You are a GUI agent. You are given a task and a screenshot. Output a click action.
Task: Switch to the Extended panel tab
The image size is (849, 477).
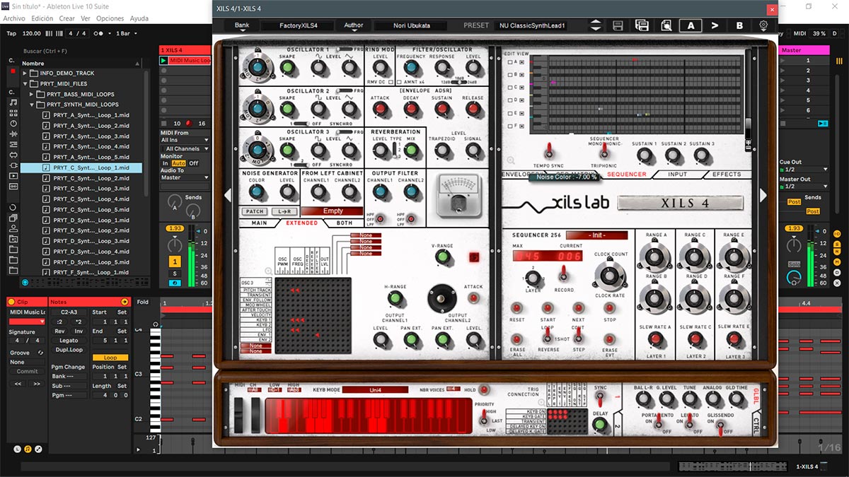click(x=302, y=223)
